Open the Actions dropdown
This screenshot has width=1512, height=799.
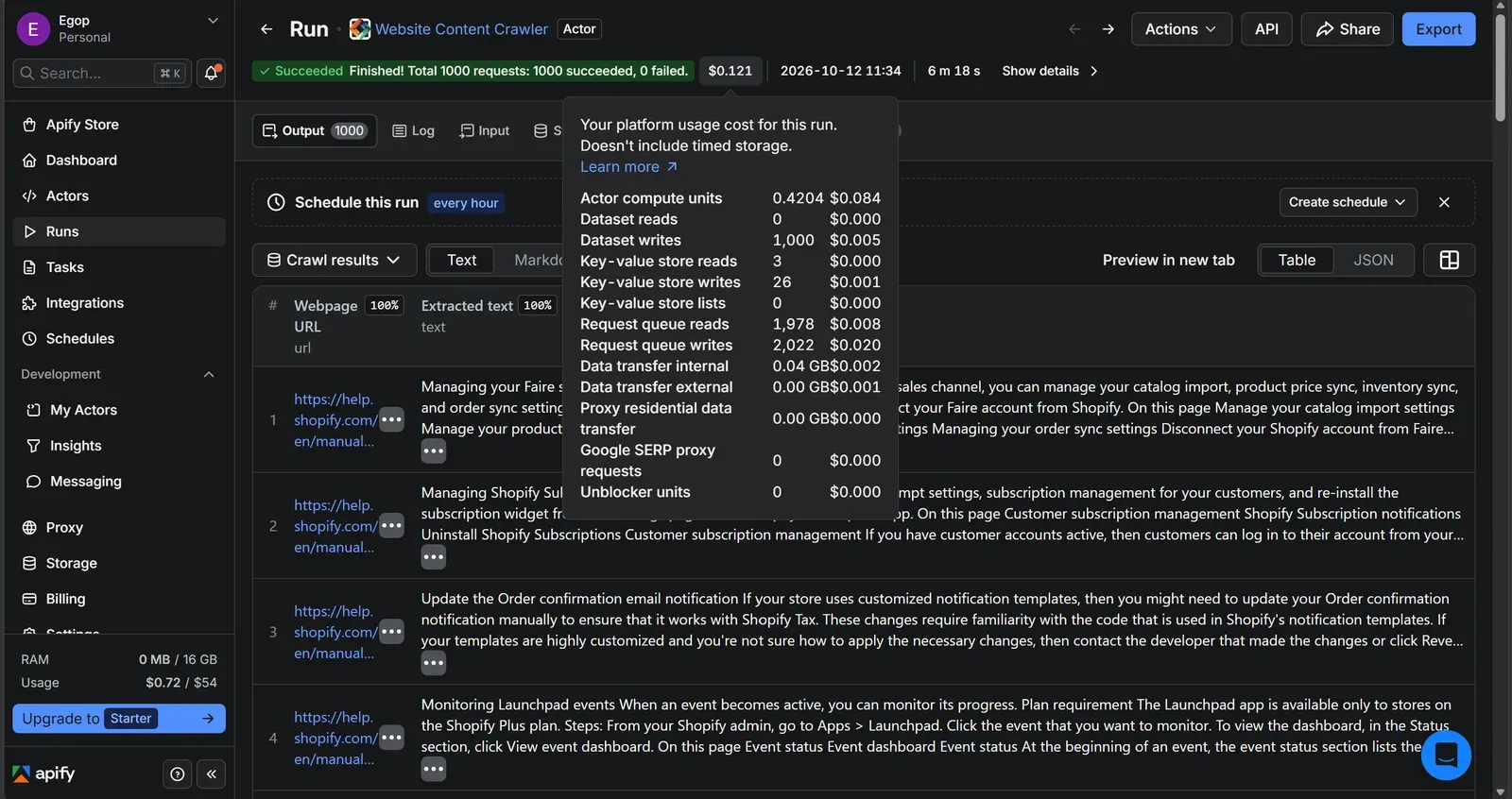click(x=1181, y=29)
